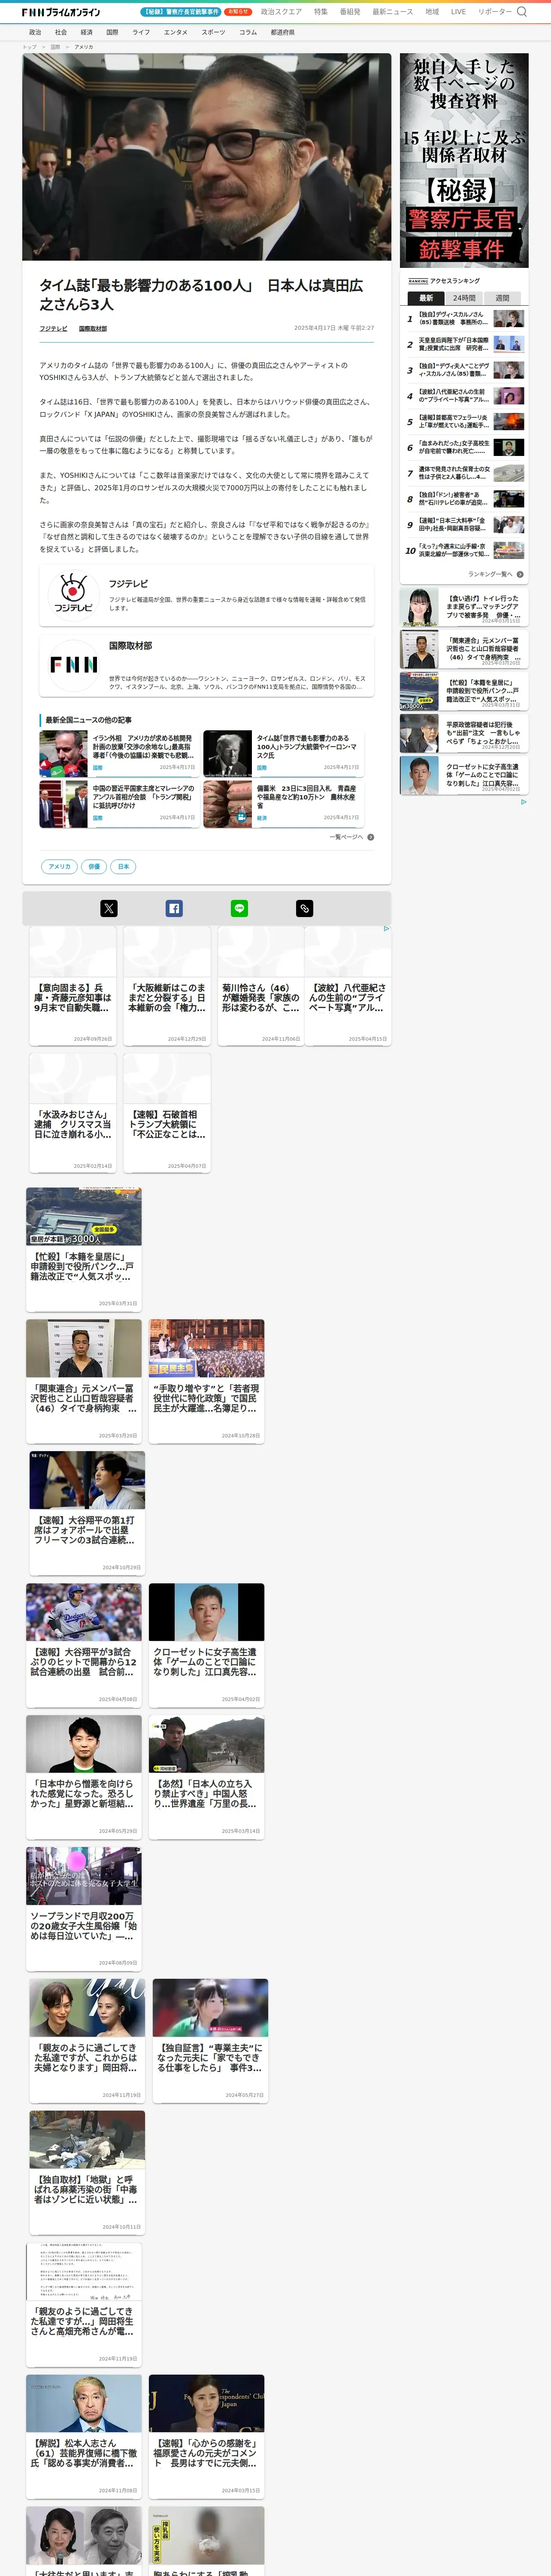Open ランキング一覧へ link
This screenshot has height=2576, width=551.
(x=490, y=574)
